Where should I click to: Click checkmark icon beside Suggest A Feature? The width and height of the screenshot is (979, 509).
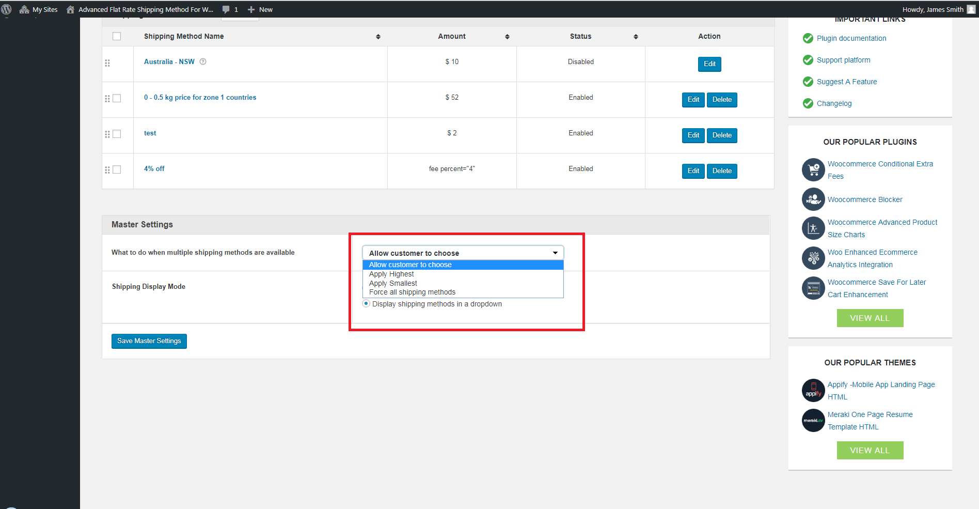click(808, 82)
